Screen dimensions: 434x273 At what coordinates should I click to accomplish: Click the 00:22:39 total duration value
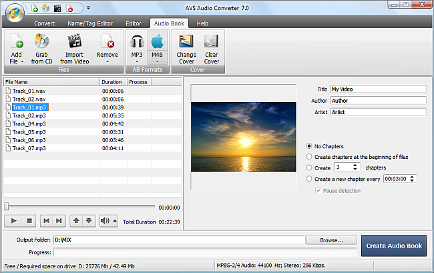[169, 222]
